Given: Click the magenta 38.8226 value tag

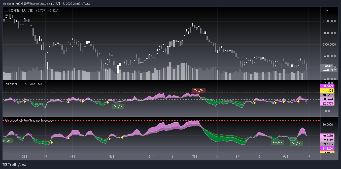Looking at the screenshot, I should 327,149.
